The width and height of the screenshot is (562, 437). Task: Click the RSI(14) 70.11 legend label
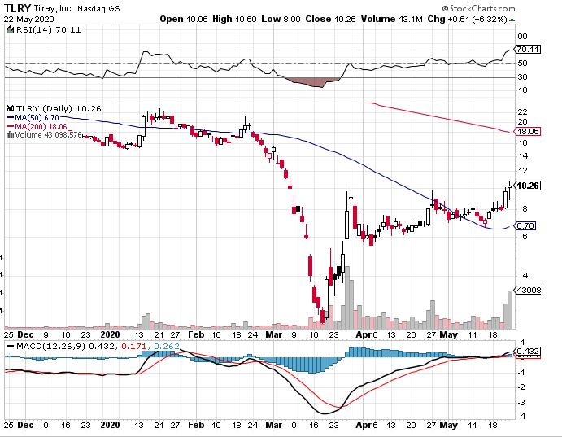48,30
